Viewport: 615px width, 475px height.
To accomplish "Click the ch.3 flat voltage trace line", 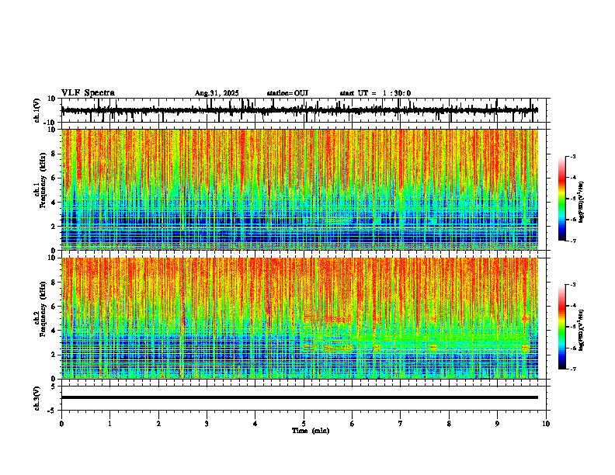I will pyautogui.click(x=300, y=397).
